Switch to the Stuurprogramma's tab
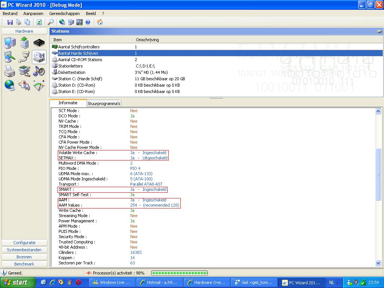Screen dimensions: 384x288 tap(104, 103)
